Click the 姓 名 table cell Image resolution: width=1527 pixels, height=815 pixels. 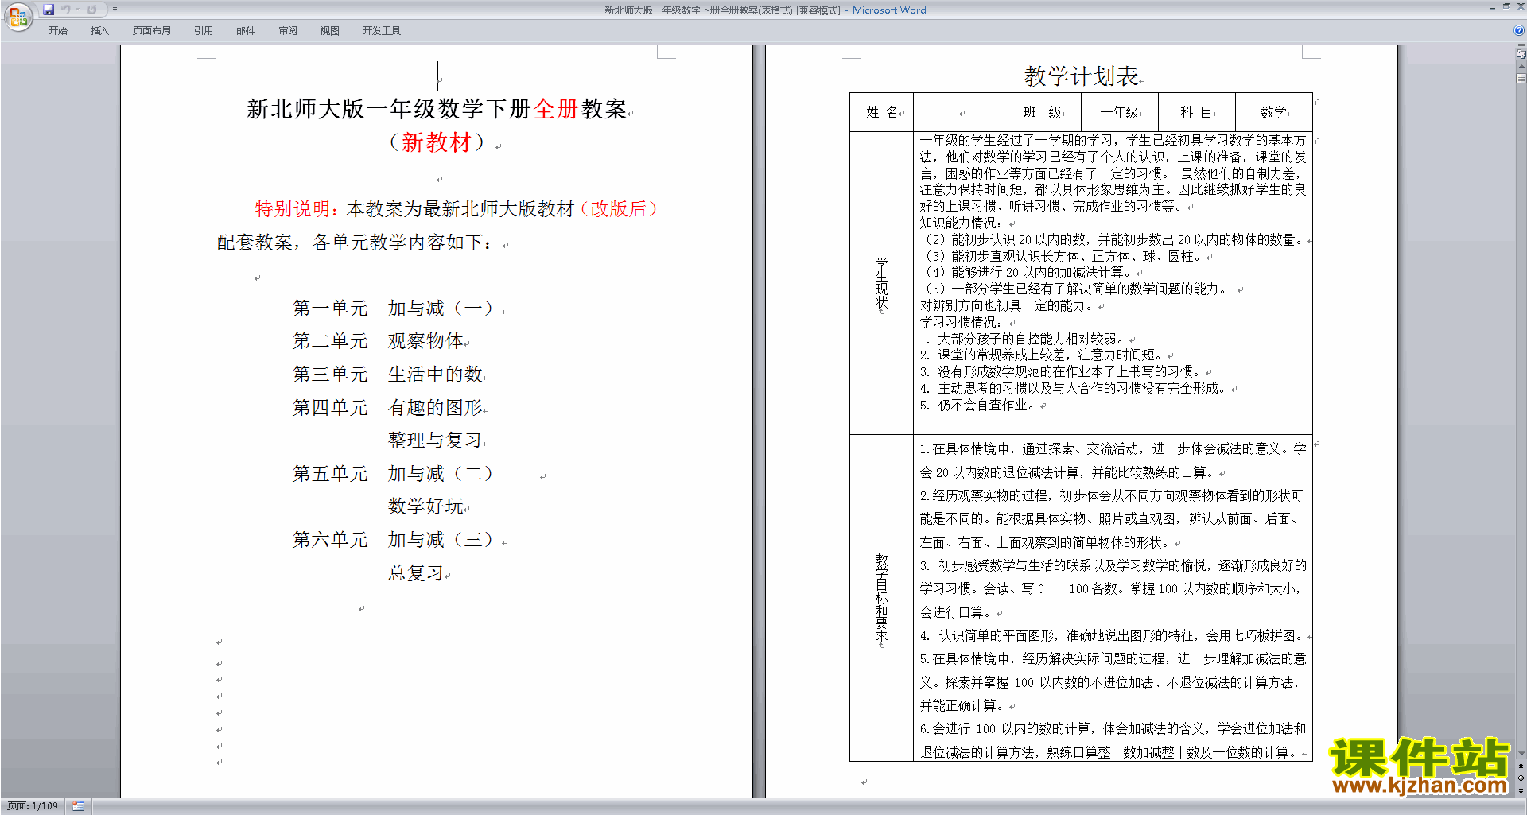coord(882,112)
